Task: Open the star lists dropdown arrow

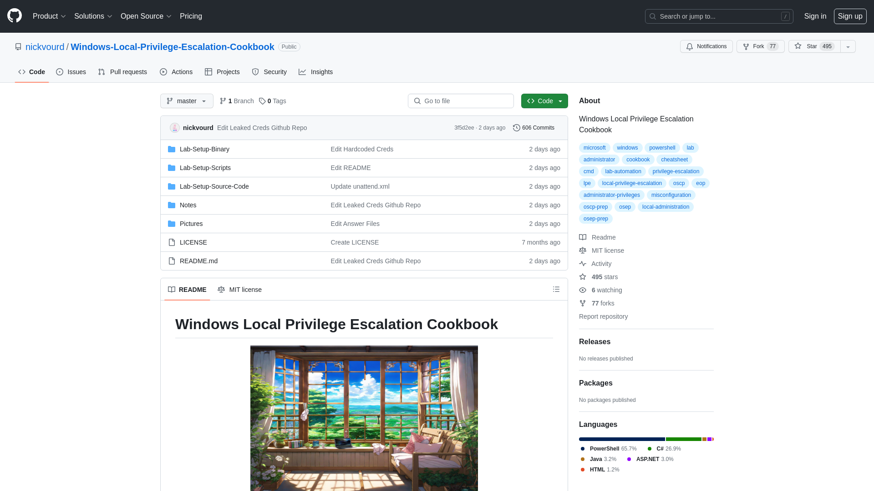Action: (x=848, y=46)
